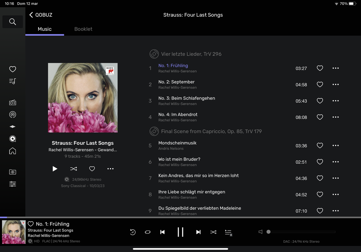Open more options for Du Spiegelbild track
The image size is (361, 252).
point(336,211)
